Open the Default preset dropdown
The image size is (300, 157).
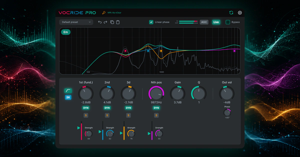pyautogui.click(x=76, y=22)
